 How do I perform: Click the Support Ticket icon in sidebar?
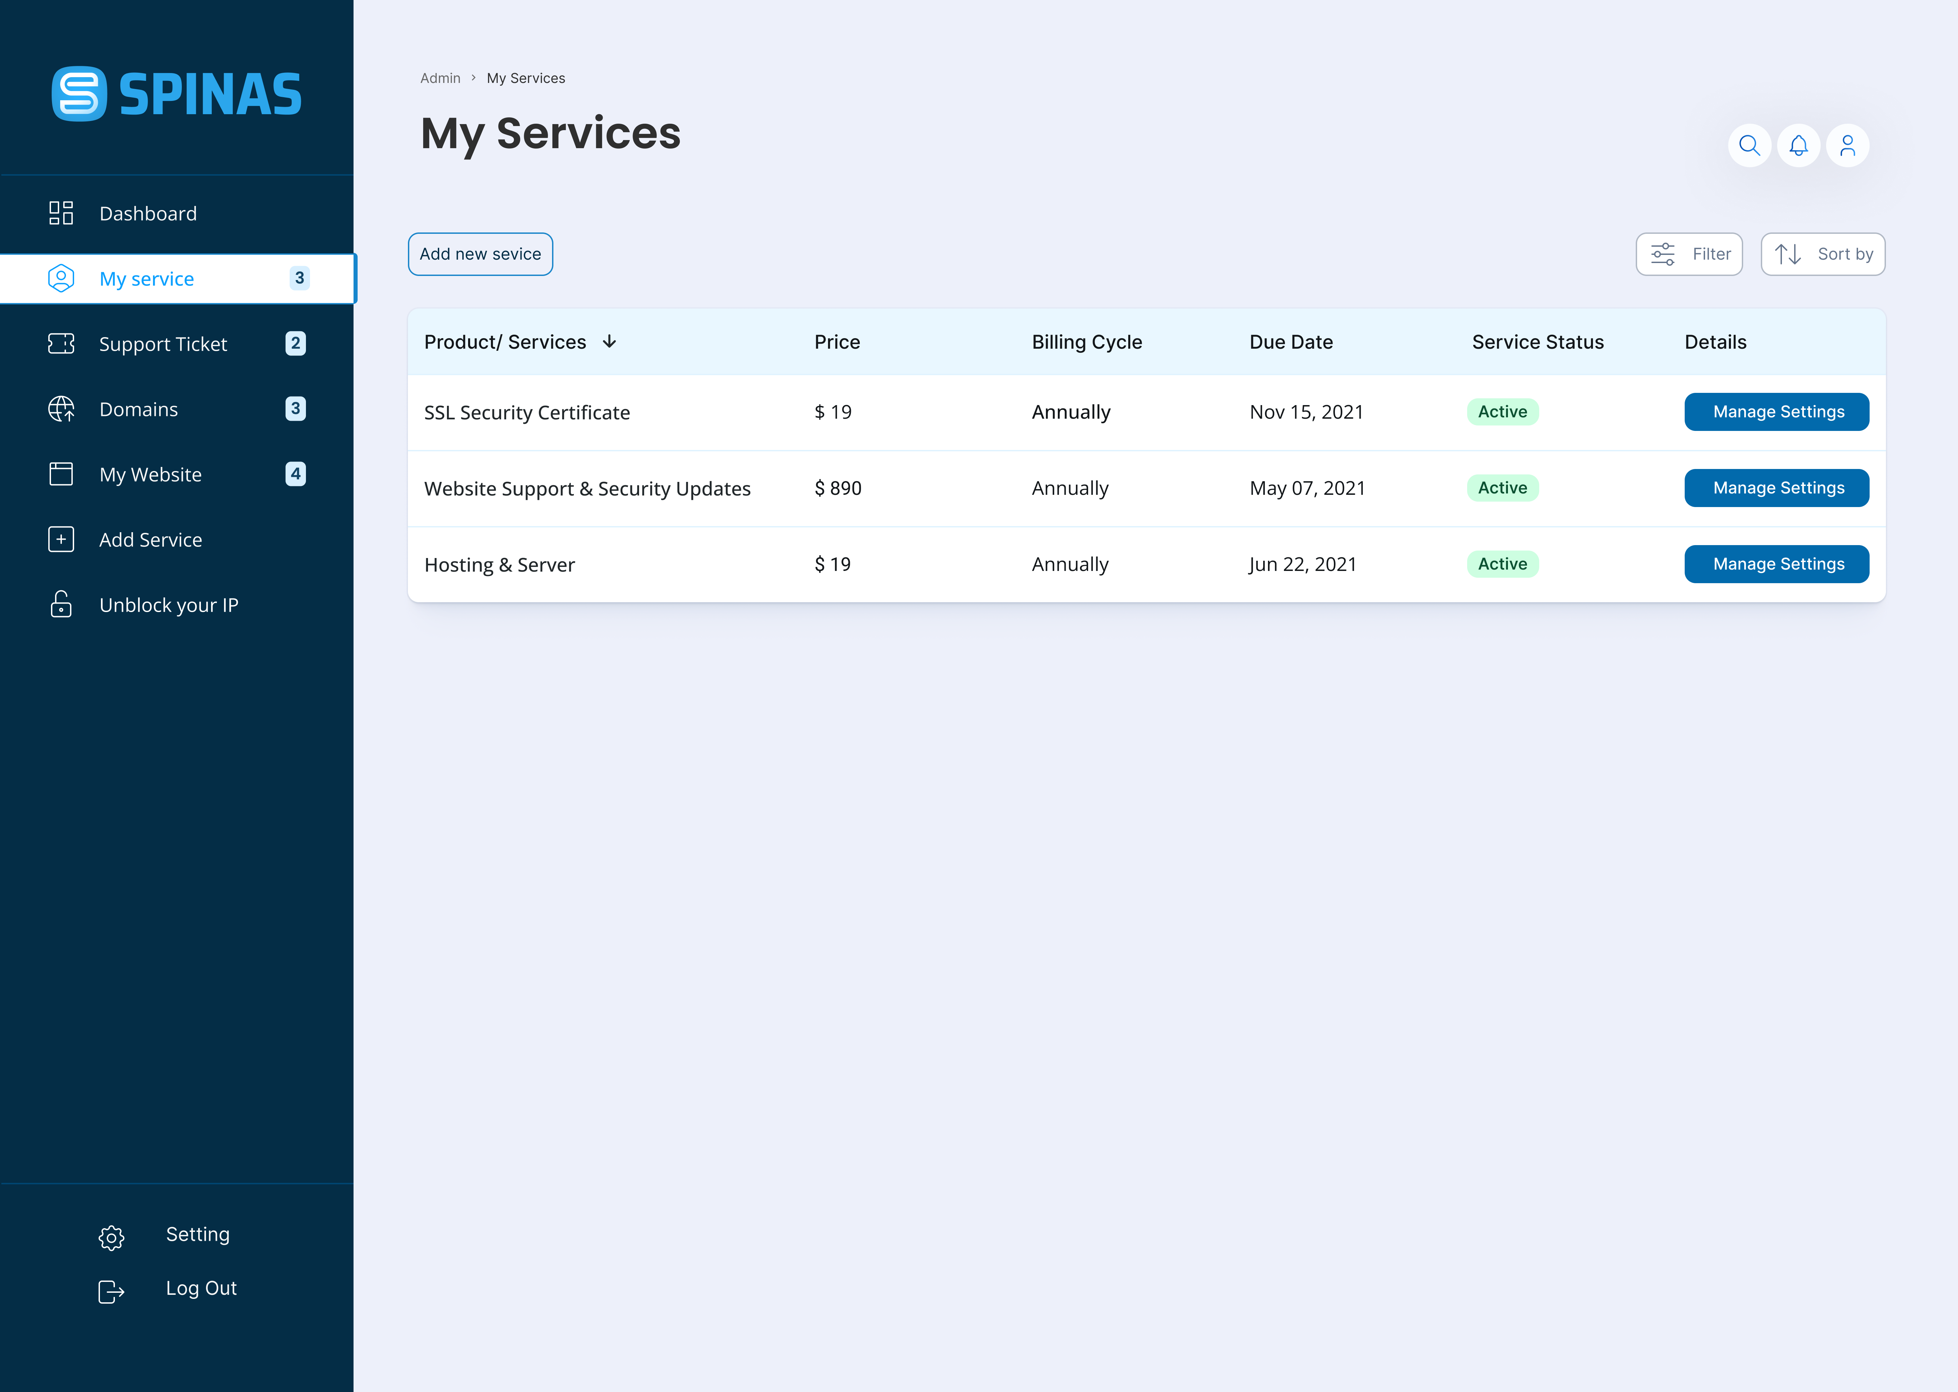(61, 344)
